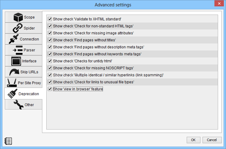The image size is (226, 149).
Task: Select the Deprecation tab label
Action: coord(29,94)
